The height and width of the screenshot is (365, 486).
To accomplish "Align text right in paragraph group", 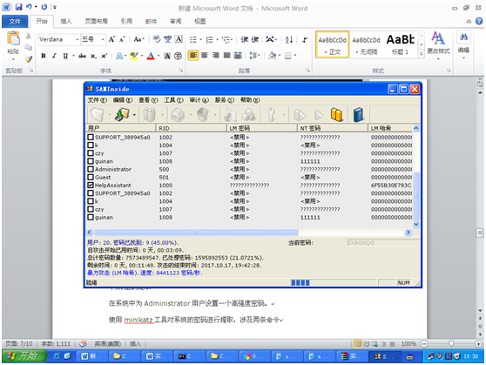I will pyautogui.click(x=215, y=56).
